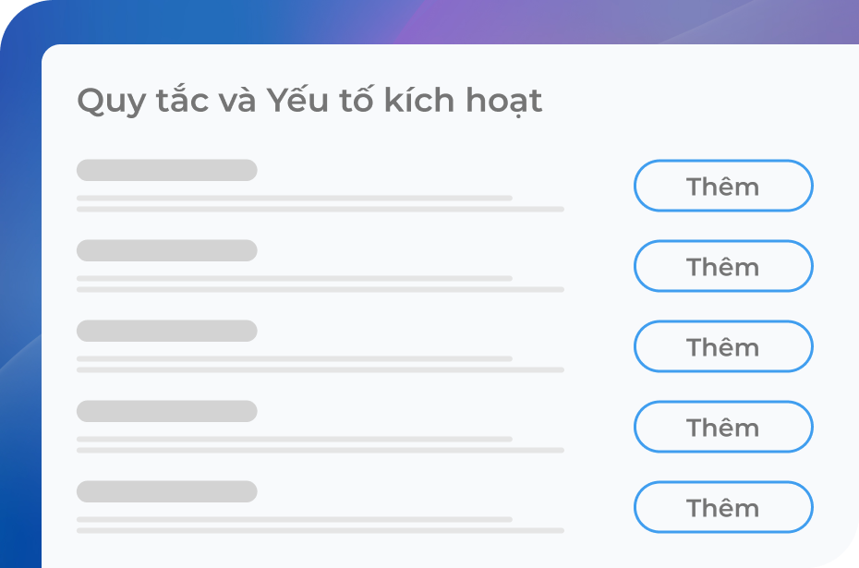This screenshot has height=568, width=859.
Task: Select the fourth rule's longer description line
Action: tap(320, 450)
